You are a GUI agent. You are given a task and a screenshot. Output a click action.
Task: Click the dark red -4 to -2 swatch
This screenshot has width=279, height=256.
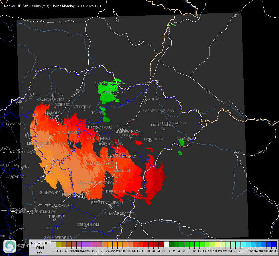tap(161, 244)
